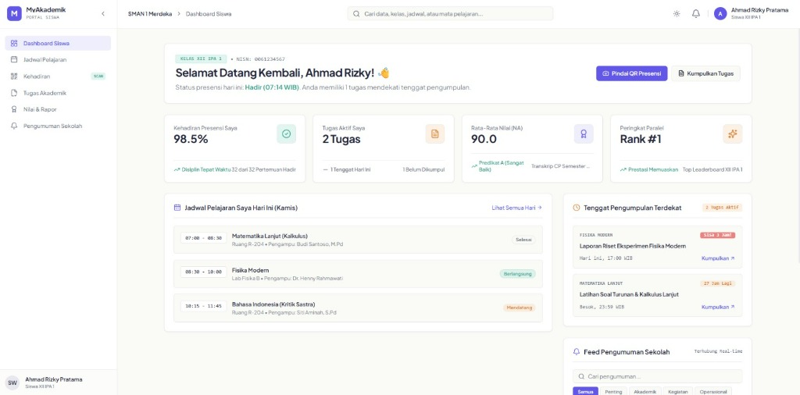Select Matematika Lanjut (Kalkulus) schedule row
The width and height of the screenshot is (800, 395).
(x=358, y=240)
